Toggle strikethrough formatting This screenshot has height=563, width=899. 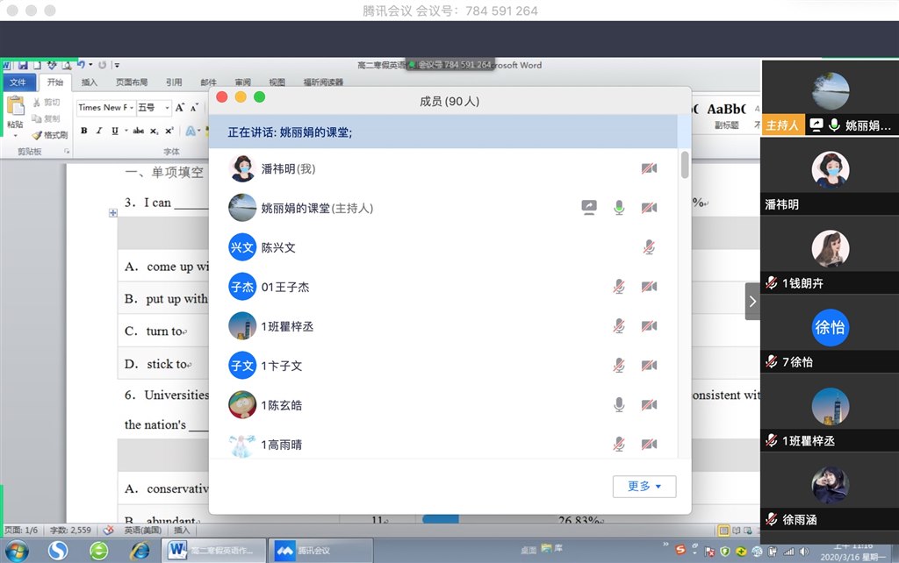[138, 131]
